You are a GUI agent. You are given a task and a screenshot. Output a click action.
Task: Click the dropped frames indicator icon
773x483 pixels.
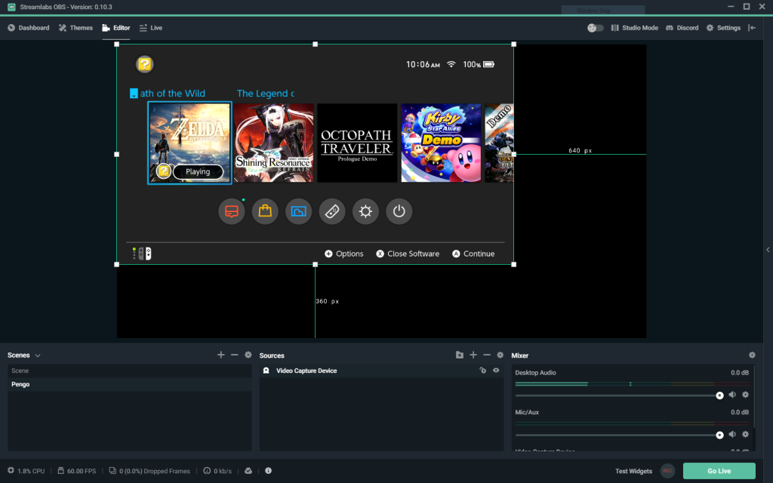[112, 471]
